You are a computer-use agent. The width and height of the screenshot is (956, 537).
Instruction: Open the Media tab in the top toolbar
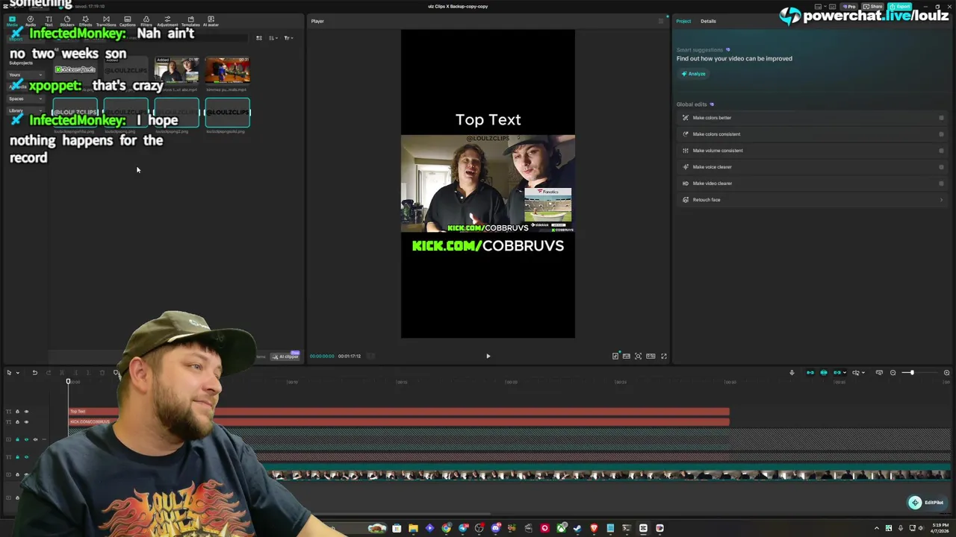click(12, 21)
